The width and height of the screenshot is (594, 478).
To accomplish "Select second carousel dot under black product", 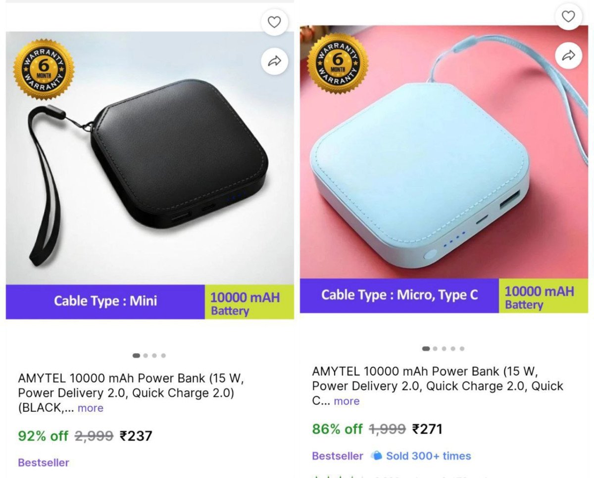I will coord(146,355).
